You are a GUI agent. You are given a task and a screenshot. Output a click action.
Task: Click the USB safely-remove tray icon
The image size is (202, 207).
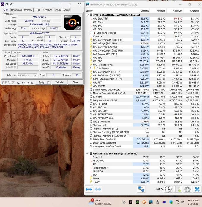coord(157,202)
